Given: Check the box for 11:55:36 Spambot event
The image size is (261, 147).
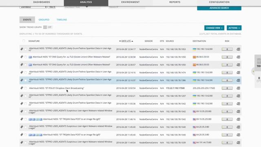Looking at the screenshot, I should coord(25,104).
